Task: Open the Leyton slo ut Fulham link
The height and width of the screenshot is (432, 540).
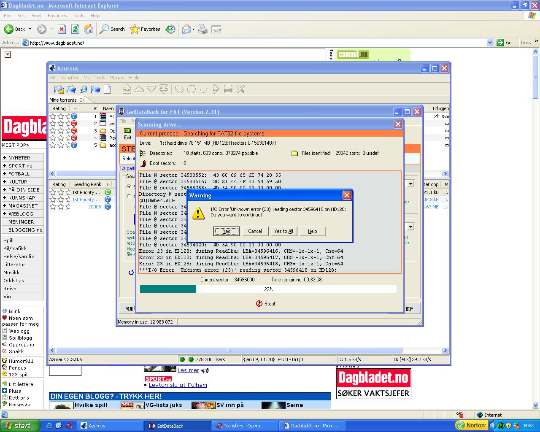Action: click(x=178, y=385)
